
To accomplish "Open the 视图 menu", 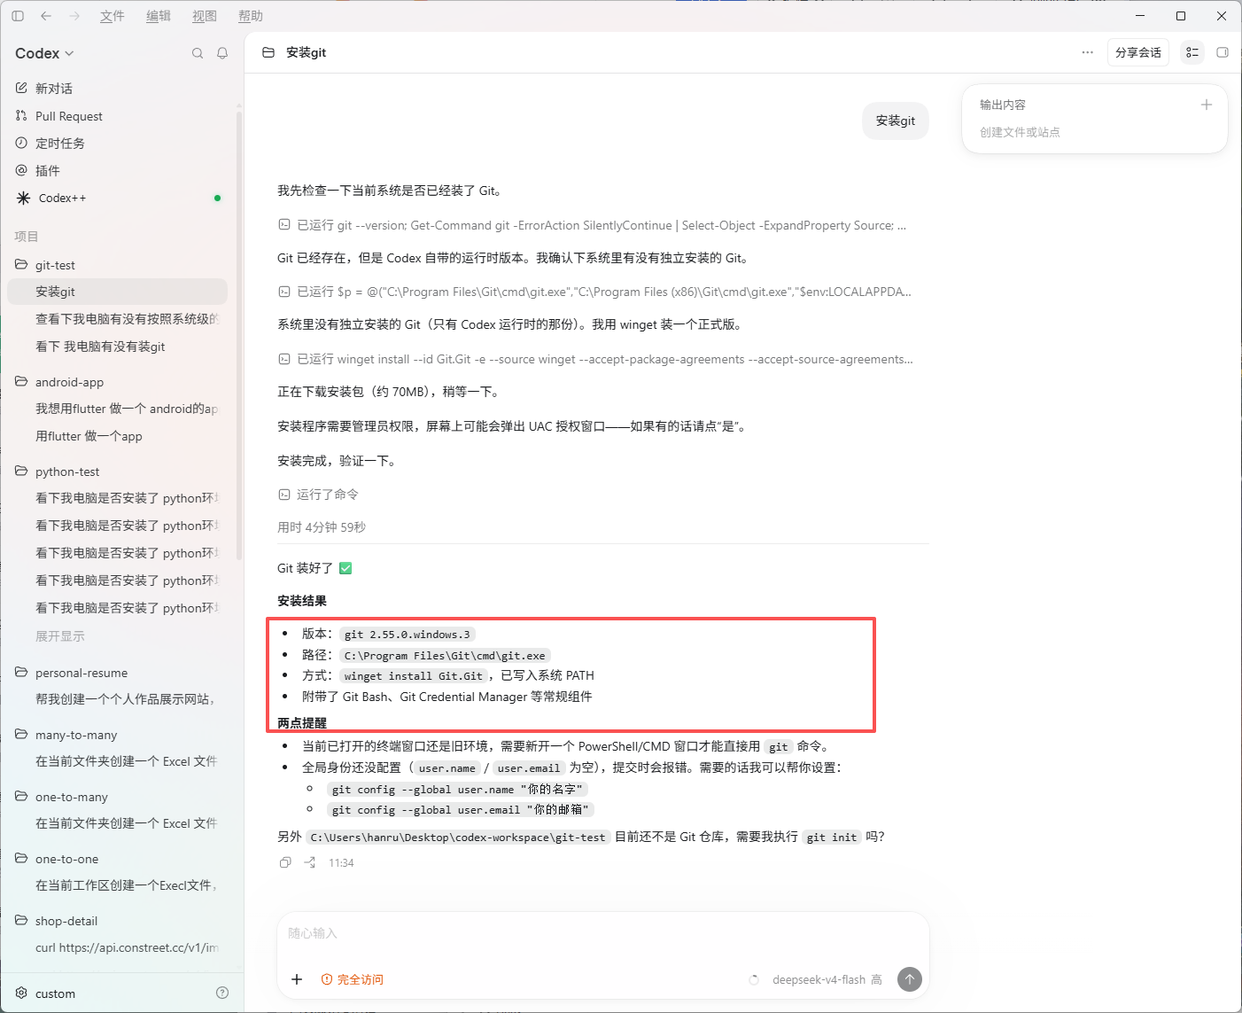I will 205,16.
